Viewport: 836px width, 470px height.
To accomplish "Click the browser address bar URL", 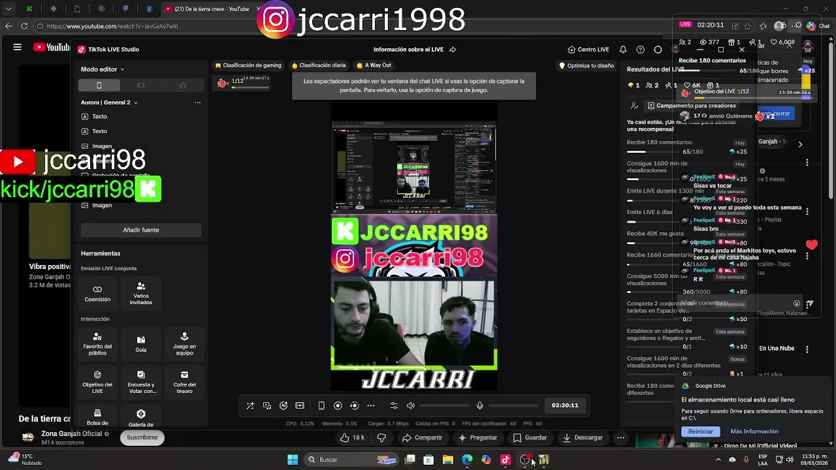I will click(x=112, y=26).
